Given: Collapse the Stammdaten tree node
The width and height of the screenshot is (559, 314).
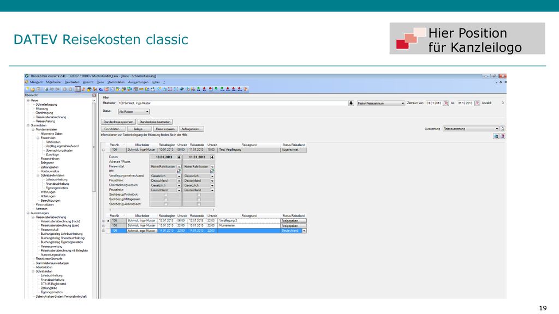Looking at the screenshot, I should (28, 125).
